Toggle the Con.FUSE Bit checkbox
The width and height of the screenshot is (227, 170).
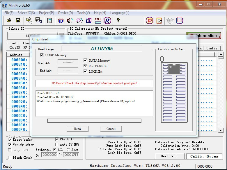[85, 66]
